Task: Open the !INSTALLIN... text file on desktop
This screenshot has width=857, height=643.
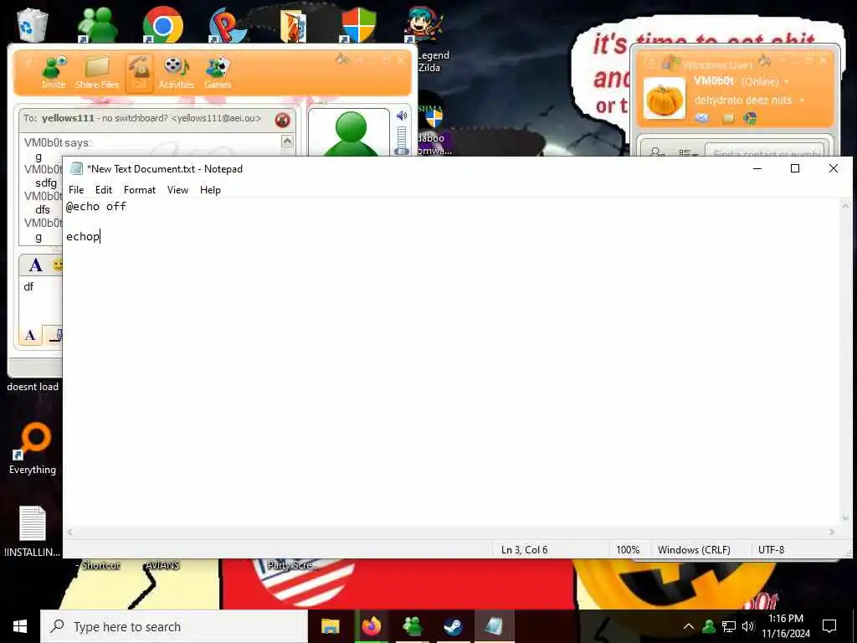Action: coord(33,532)
